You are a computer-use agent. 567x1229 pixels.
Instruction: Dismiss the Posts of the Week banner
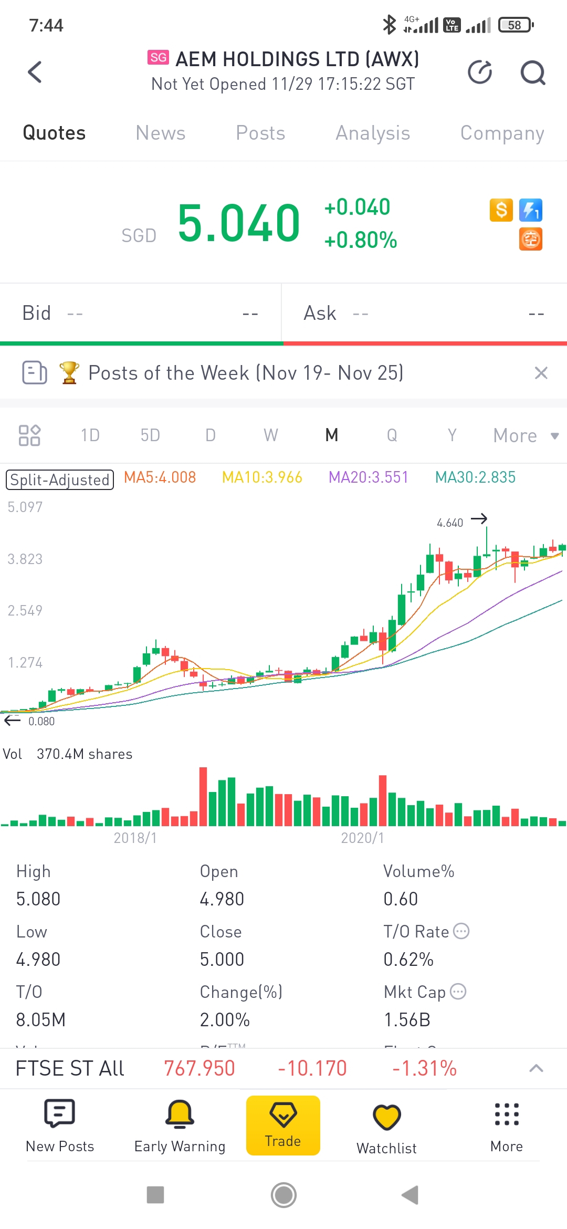[x=541, y=373]
